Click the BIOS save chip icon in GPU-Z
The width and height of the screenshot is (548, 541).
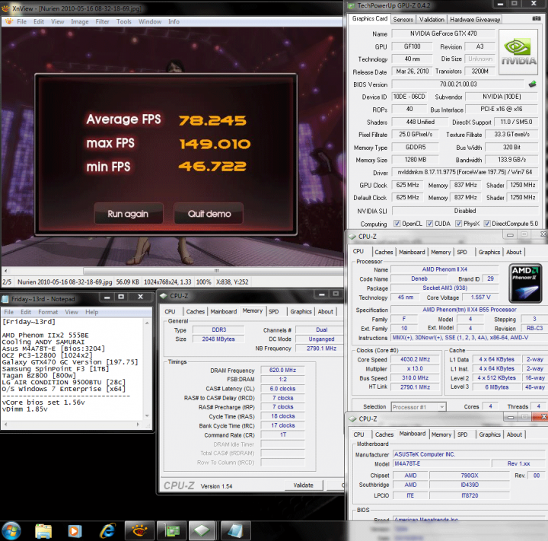532,84
